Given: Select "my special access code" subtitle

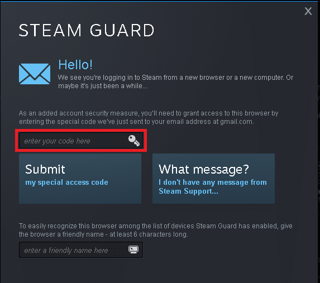Looking at the screenshot, I should click(66, 182).
